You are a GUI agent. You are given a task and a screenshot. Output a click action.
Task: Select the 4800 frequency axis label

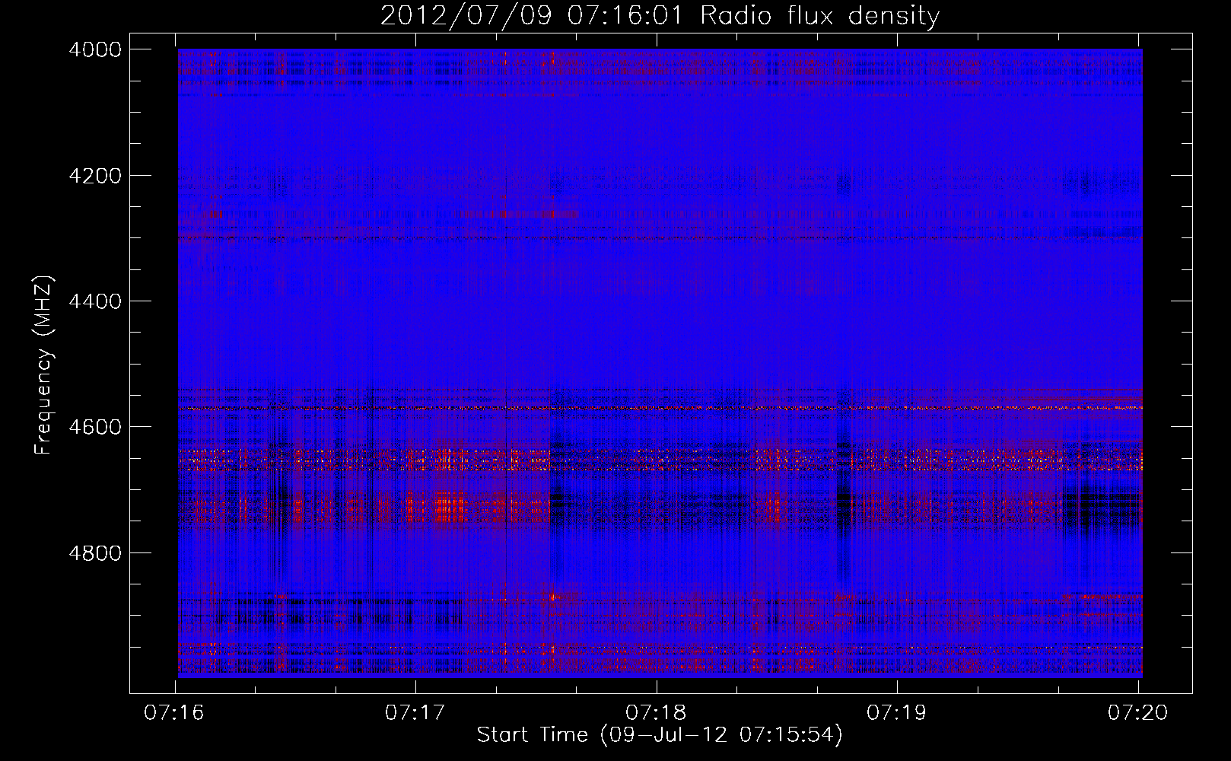click(x=95, y=553)
